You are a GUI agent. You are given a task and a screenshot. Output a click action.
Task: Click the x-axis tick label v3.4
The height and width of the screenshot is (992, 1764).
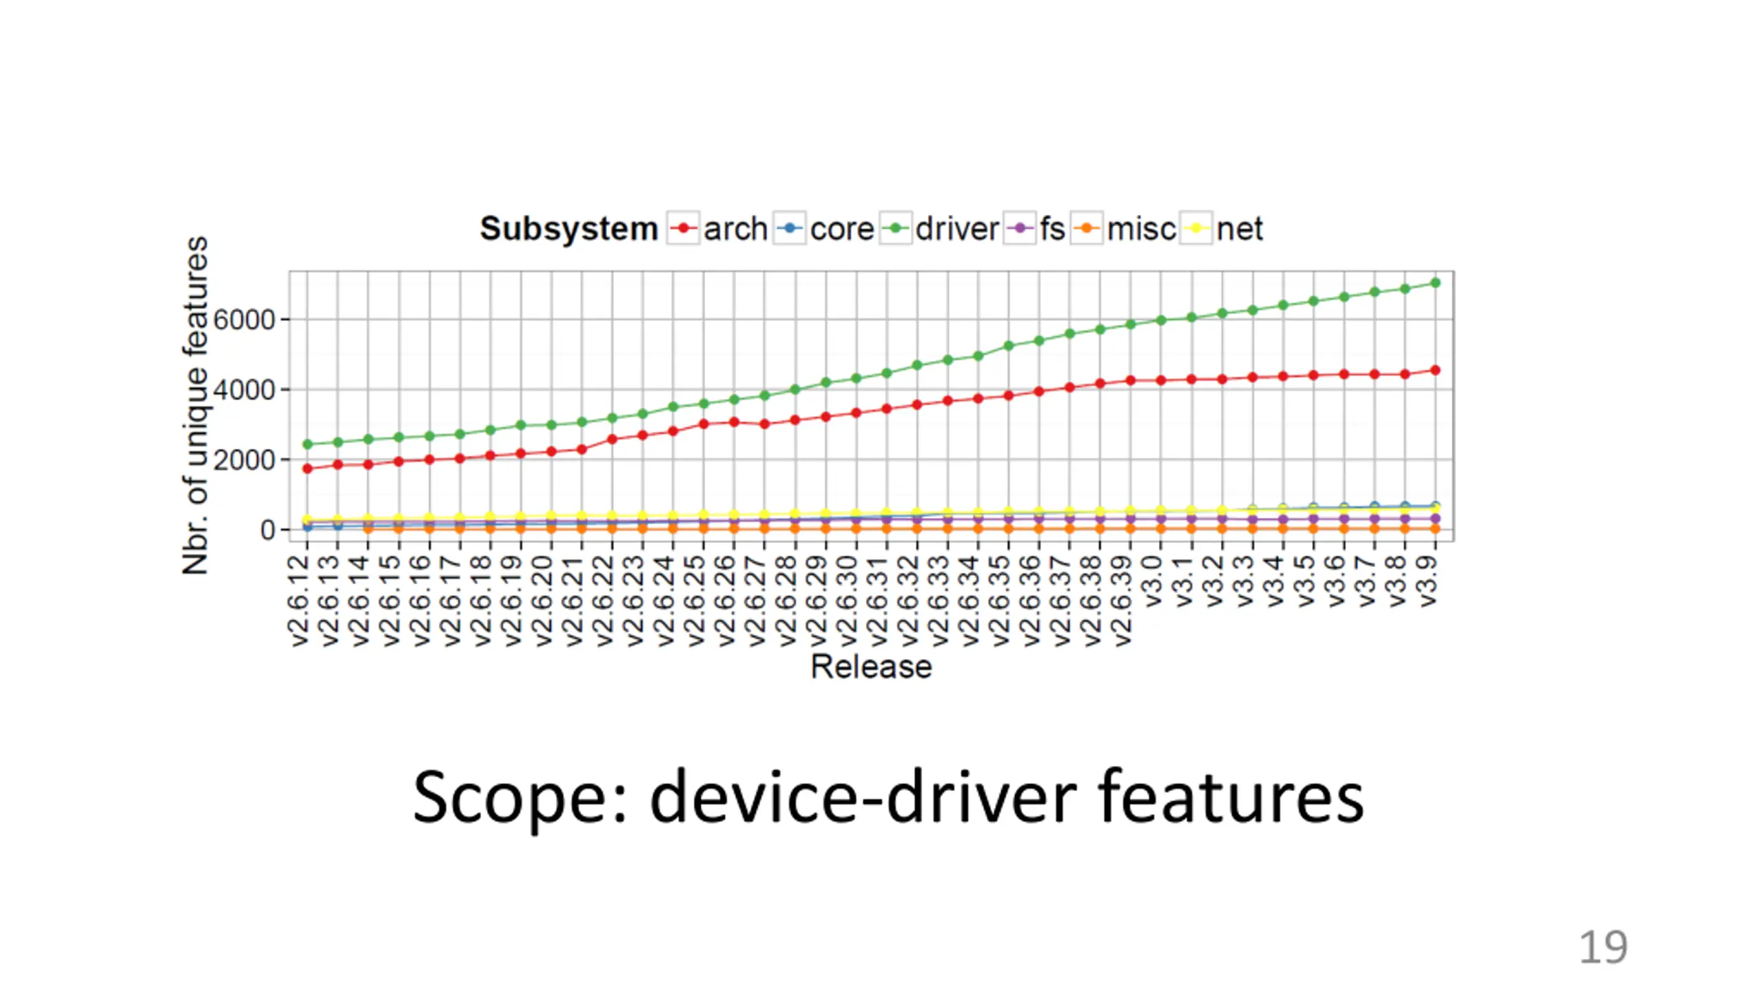[1275, 581]
